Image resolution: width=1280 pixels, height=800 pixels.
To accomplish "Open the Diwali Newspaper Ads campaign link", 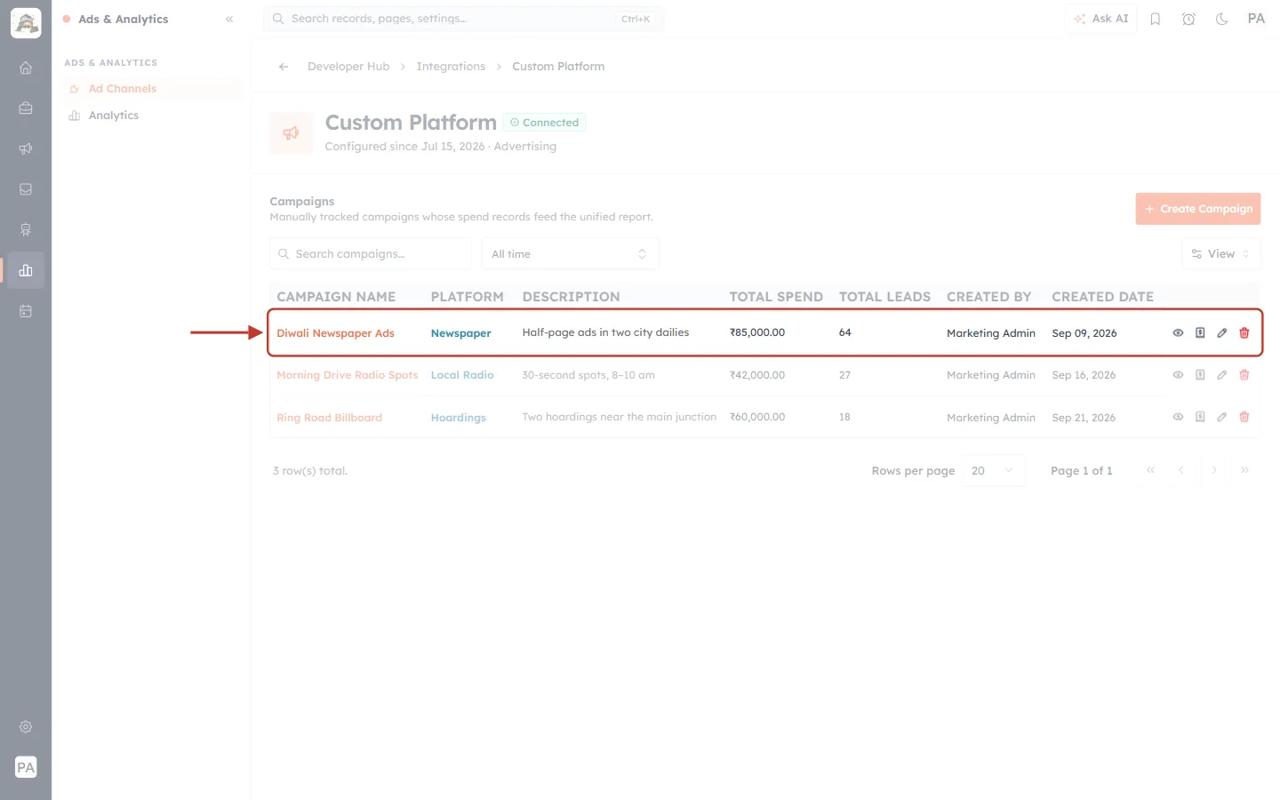I will 335,333.
